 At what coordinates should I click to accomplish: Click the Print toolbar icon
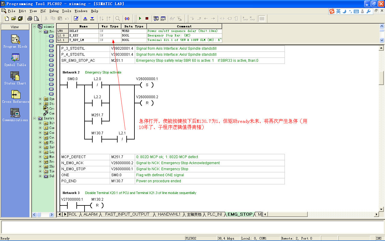[30, 19]
